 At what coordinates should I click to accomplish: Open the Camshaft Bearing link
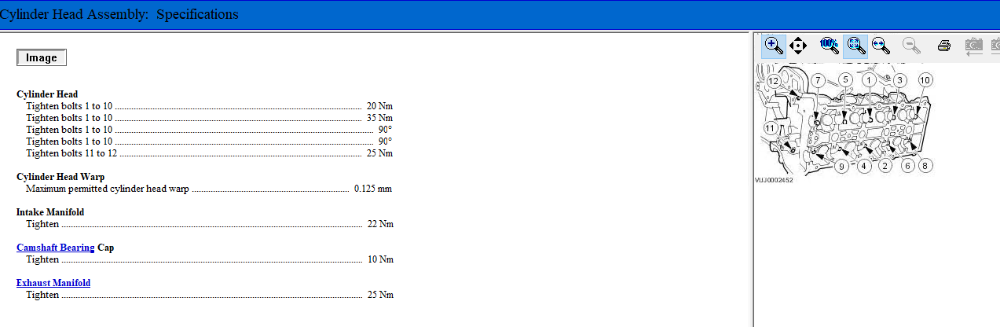[x=55, y=248]
